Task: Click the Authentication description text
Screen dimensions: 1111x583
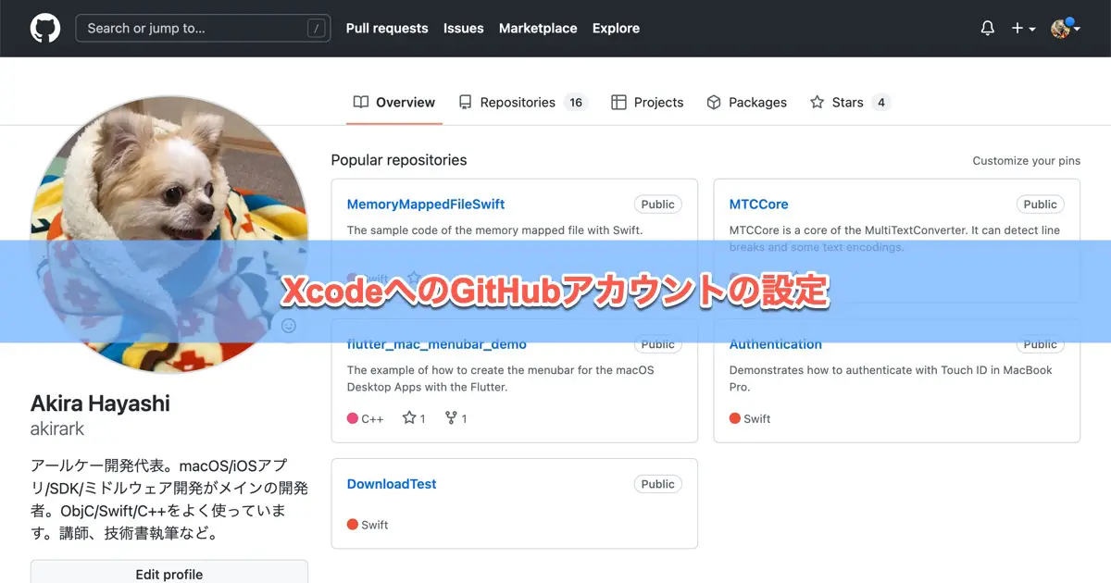Action: click(891, 378)
